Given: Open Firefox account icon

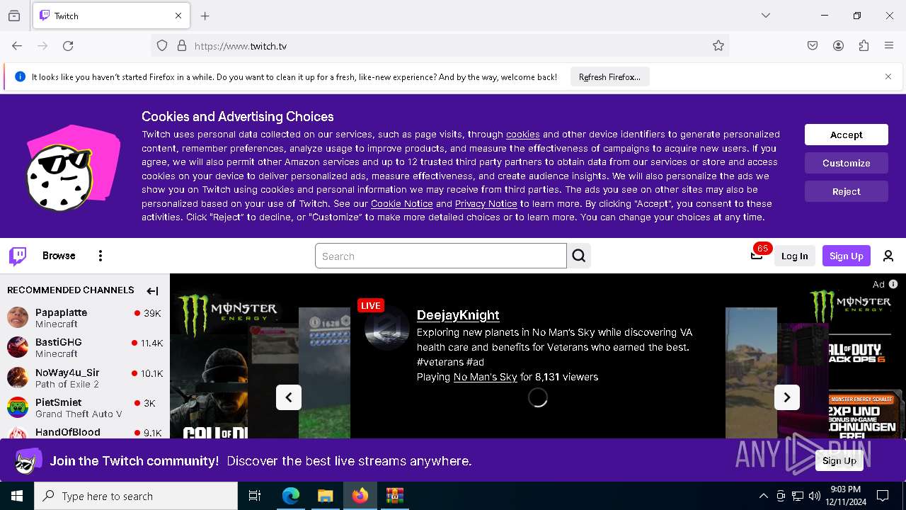Looking at the screenshot, I should click(838, 46).
